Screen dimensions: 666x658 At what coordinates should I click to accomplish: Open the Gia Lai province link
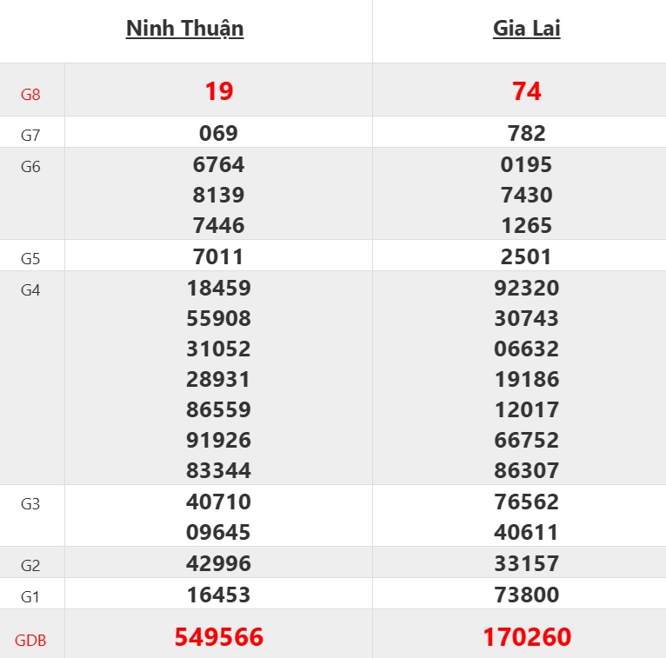[x=526, y=29]
